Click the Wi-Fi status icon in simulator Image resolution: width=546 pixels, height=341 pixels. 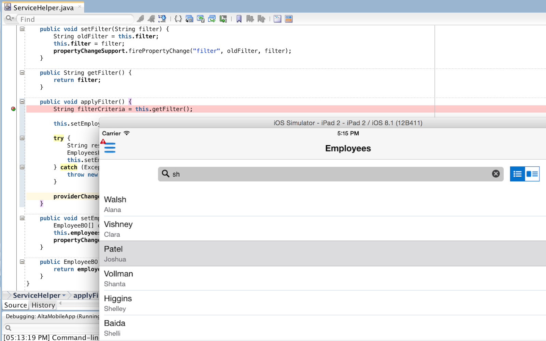point(127,133)
